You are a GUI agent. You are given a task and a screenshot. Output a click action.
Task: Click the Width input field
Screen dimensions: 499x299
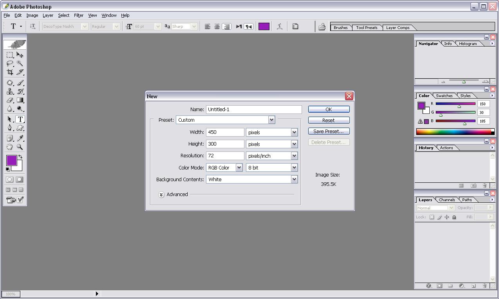click(225, 132)
